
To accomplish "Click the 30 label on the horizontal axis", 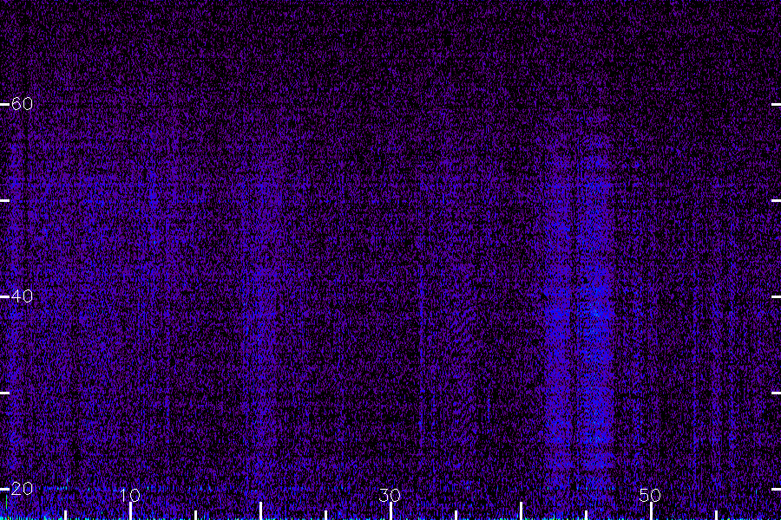I will (x=390, y=495).
